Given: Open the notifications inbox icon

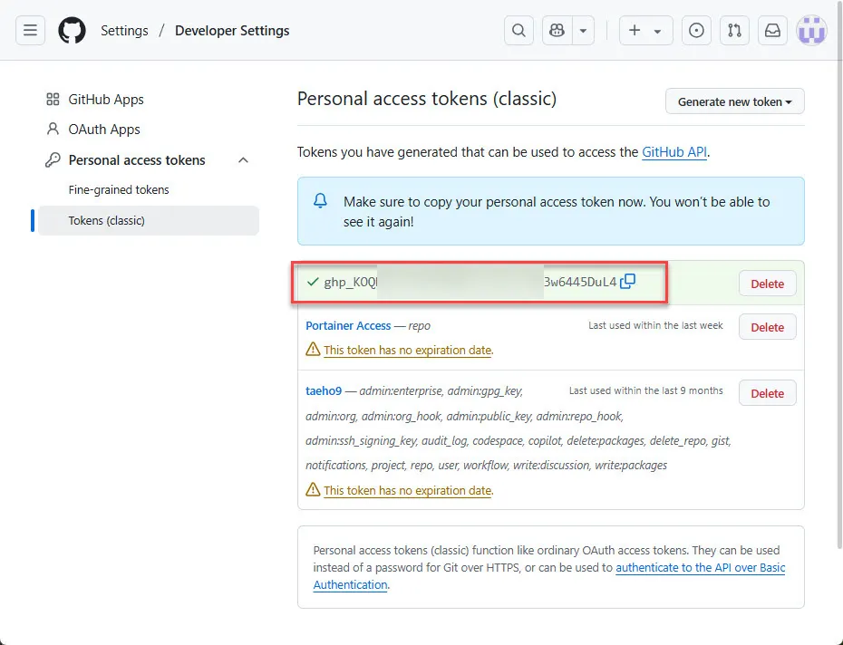Looking at the screenshot, I should click(x=772, y=30).
